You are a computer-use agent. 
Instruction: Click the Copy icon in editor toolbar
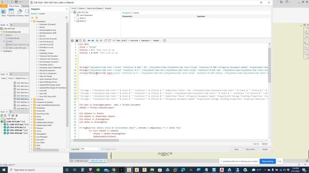81,40
